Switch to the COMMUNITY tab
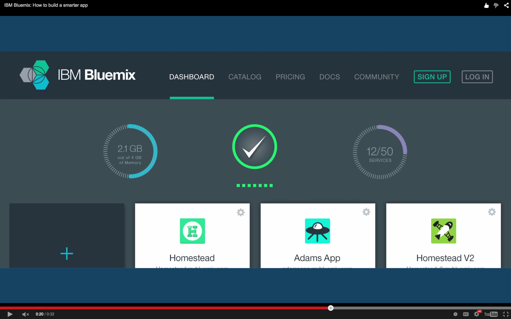Viewport: 511px width, 319px height. click(x=377, y=77)
